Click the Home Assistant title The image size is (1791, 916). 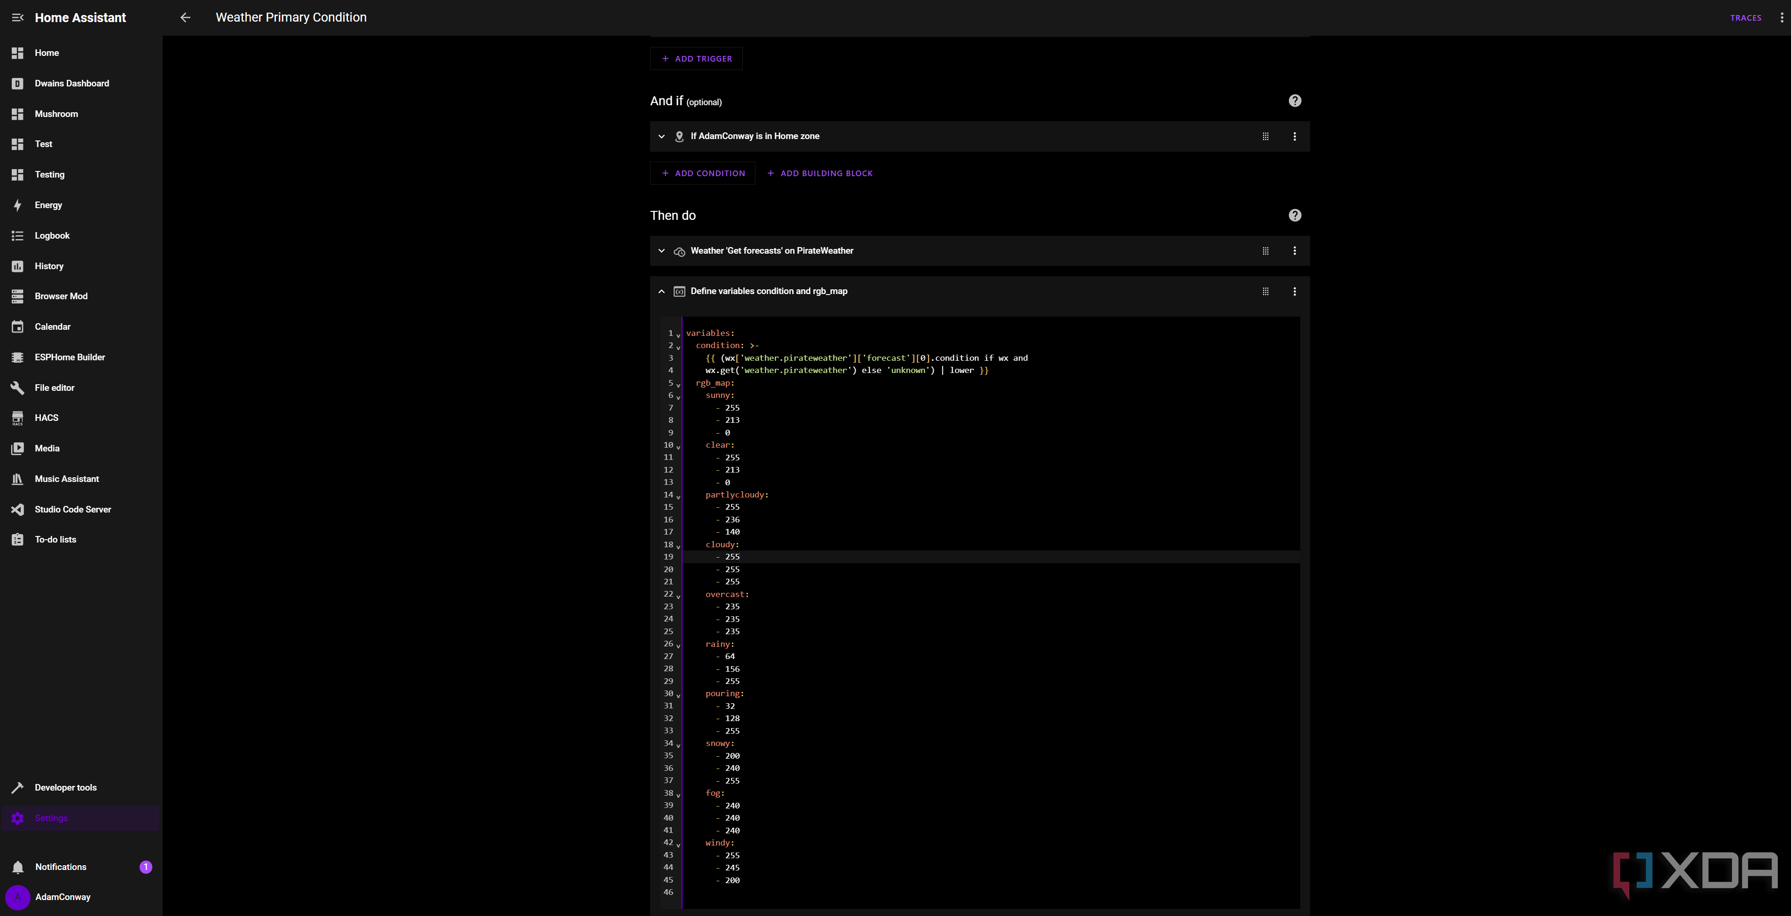click(x=81, y=17)
